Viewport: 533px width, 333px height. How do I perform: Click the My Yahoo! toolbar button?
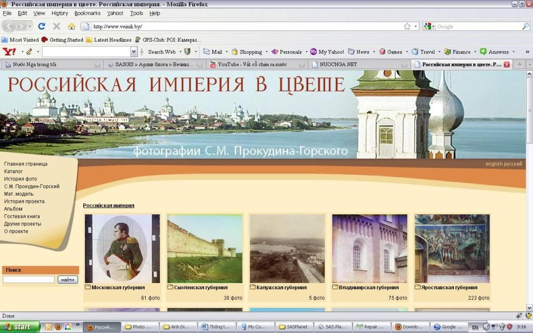click(327, 52)
